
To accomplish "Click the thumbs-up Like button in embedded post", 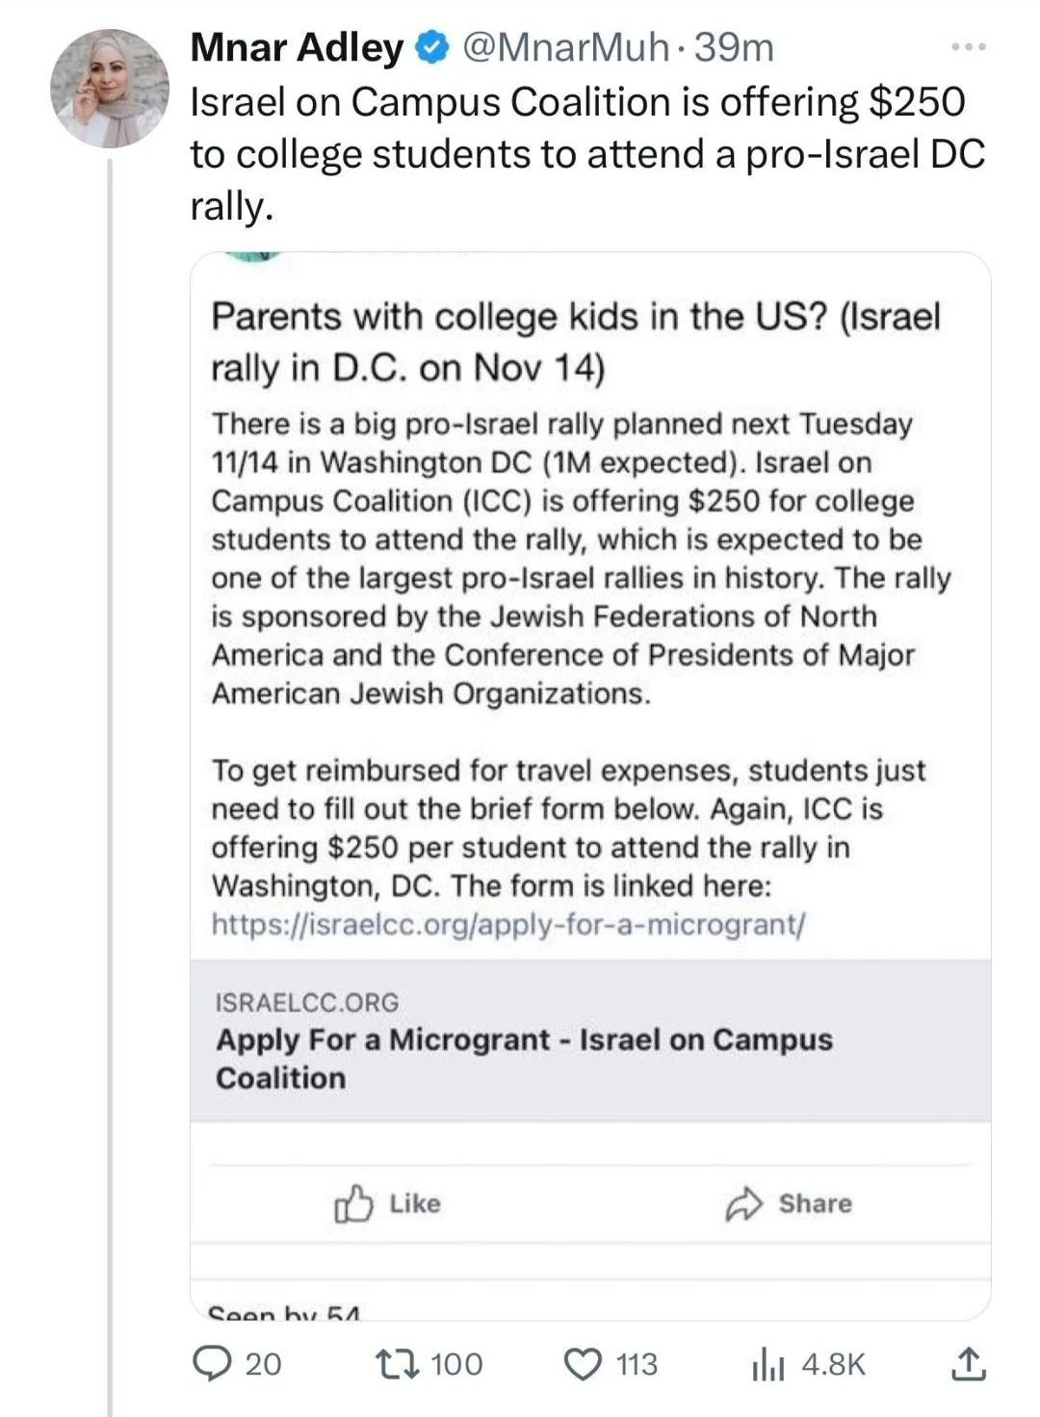I will click(x=387, y=1204).
